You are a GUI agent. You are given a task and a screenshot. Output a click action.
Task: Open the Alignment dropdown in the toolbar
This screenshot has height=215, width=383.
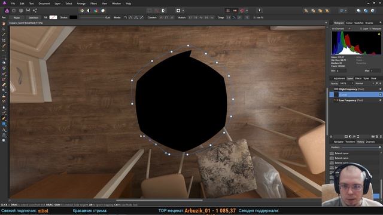343,11
